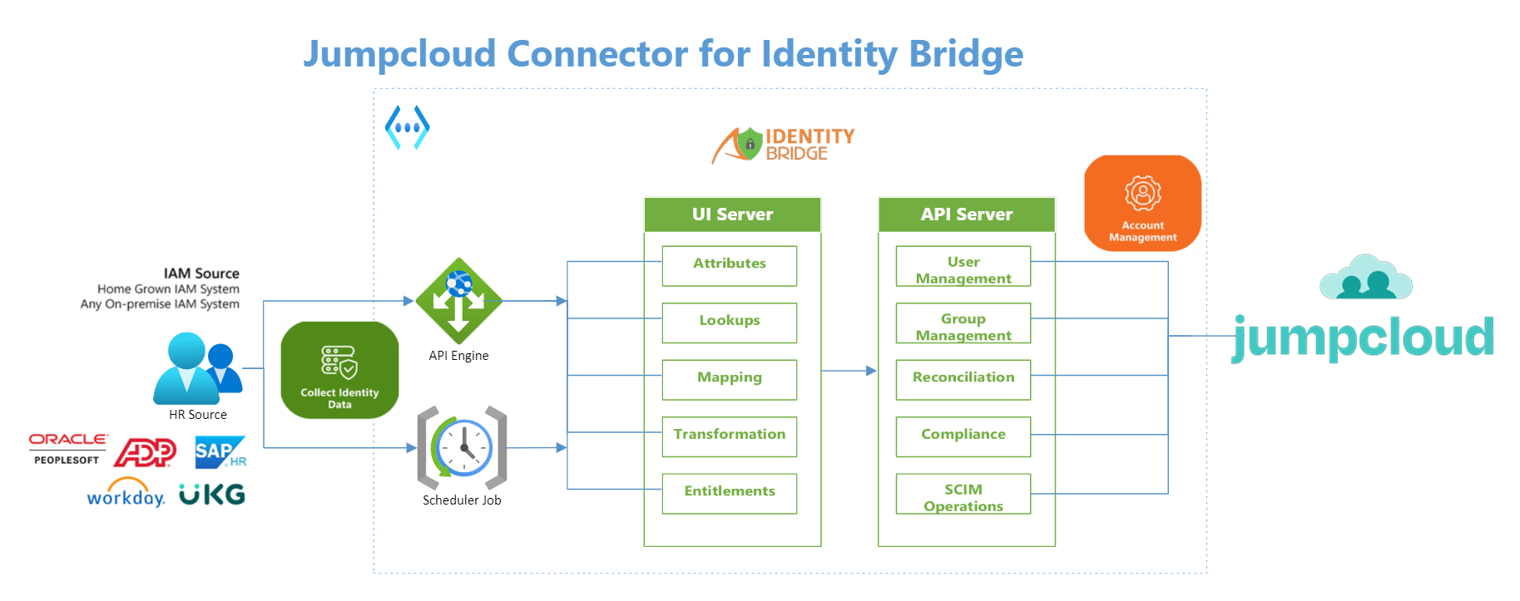This screenshot has height=601, width=1520.
Task: Click the SCIM Operations box
Action: (963, 494)
